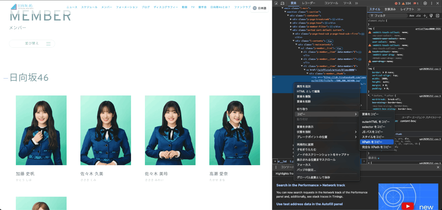442x210 pixels.
Task: Choose 要素を複製 in context menu
Action: pyautogui.click(x=327, y=96)
